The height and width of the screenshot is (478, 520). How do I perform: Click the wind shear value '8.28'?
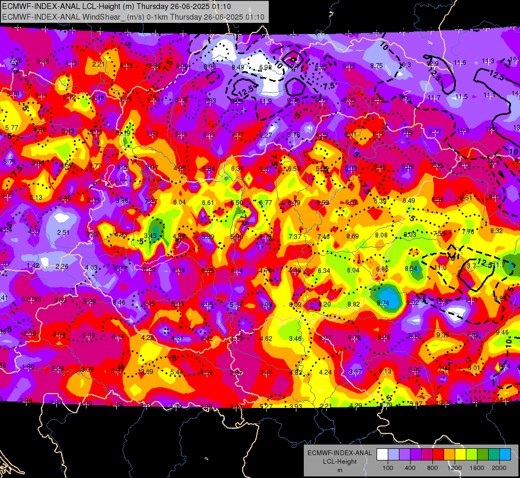coord(384,337)
